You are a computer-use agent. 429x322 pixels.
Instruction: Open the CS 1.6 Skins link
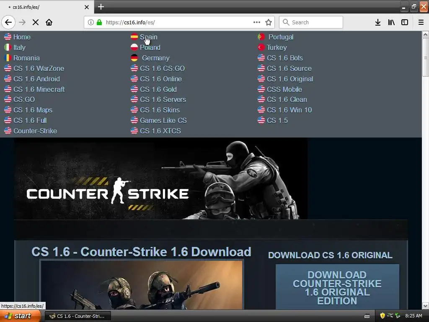coord(160,110)
